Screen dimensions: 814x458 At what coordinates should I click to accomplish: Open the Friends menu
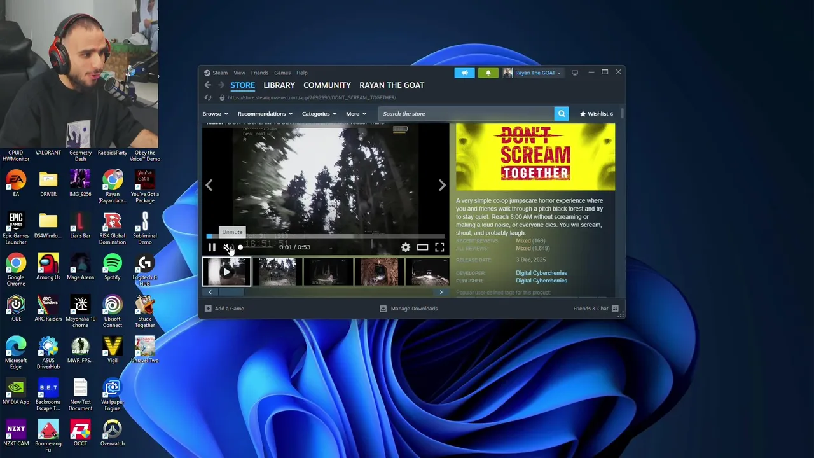click(259, 73)
